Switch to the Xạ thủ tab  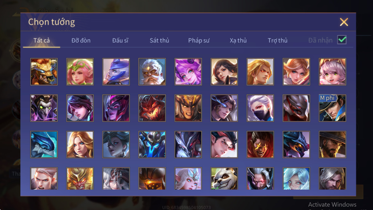point(238,40)
